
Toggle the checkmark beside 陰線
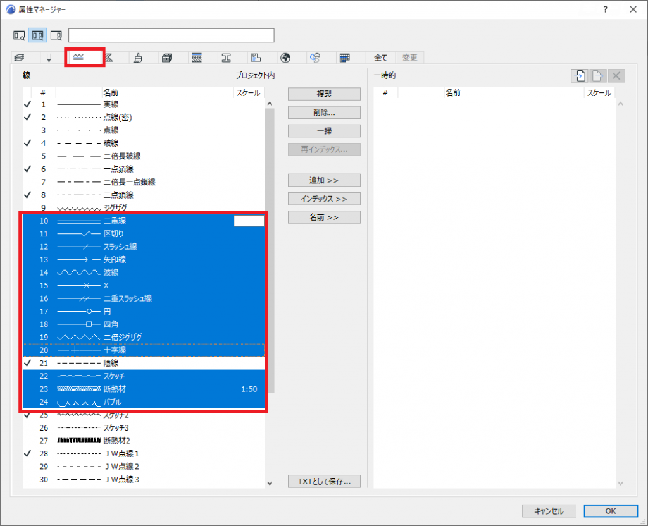pyautogui.click(x=27, y=363)
